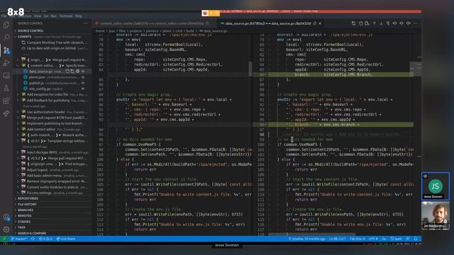This screenshot has height=255, width=454.
Task: Click the Live Share status bar button
Action: tap(66, 239)
